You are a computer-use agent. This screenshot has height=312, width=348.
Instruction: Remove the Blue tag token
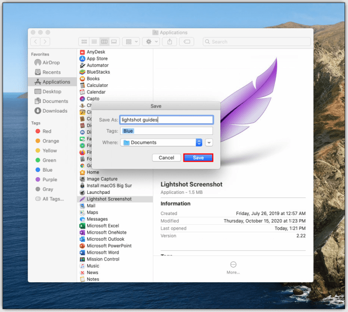click(x=128, y=131)
